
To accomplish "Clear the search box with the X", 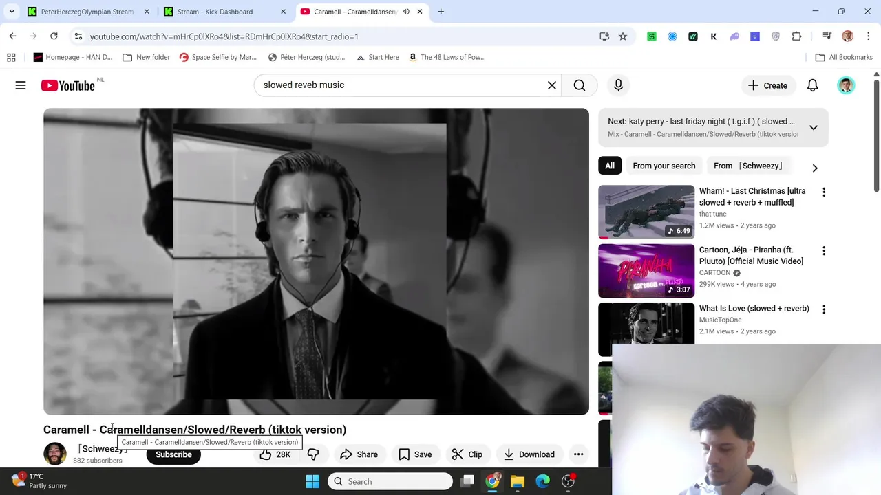I will (x=552, y=85).
